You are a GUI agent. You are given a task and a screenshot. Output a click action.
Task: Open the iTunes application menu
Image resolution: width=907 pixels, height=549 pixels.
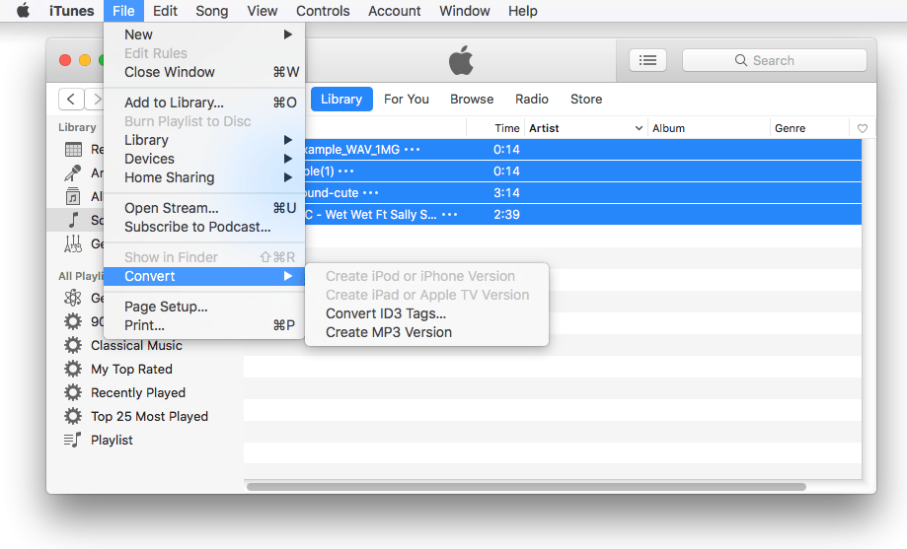pyautogui.click(x=72, y=11)
